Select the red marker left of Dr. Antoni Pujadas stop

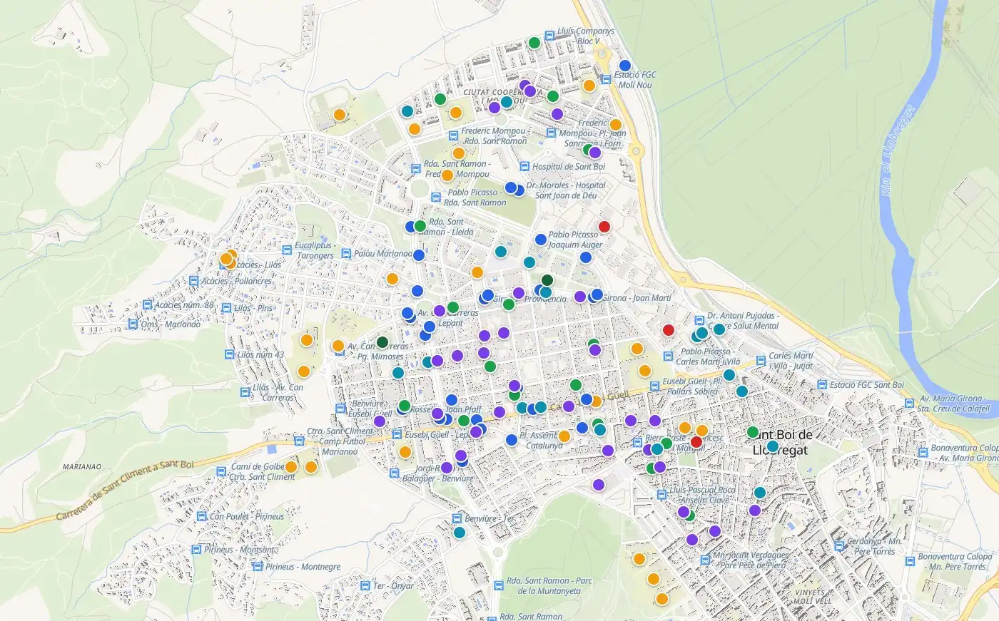point(669,330)
